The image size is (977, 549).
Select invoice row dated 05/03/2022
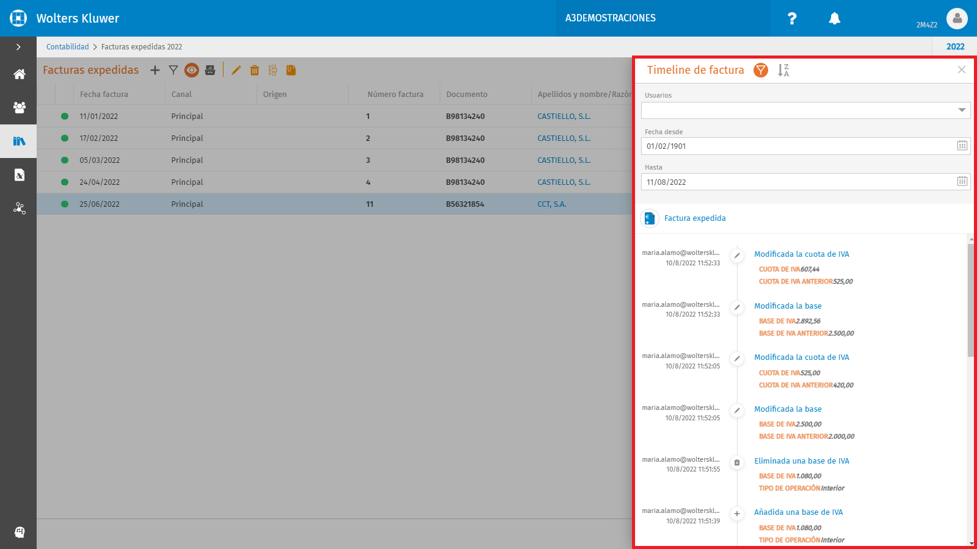click(x=335, y=160)
